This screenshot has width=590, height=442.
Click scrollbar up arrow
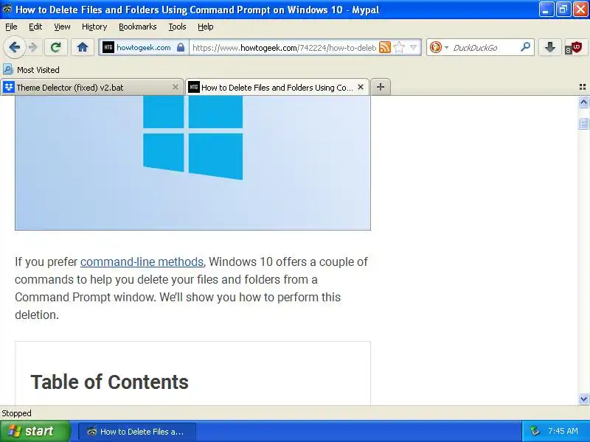[x=583, y=102]
